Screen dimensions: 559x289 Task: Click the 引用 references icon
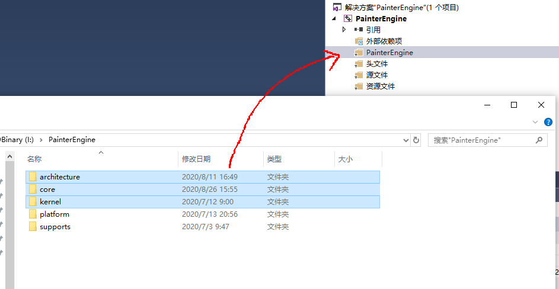[x=359, y=30]
